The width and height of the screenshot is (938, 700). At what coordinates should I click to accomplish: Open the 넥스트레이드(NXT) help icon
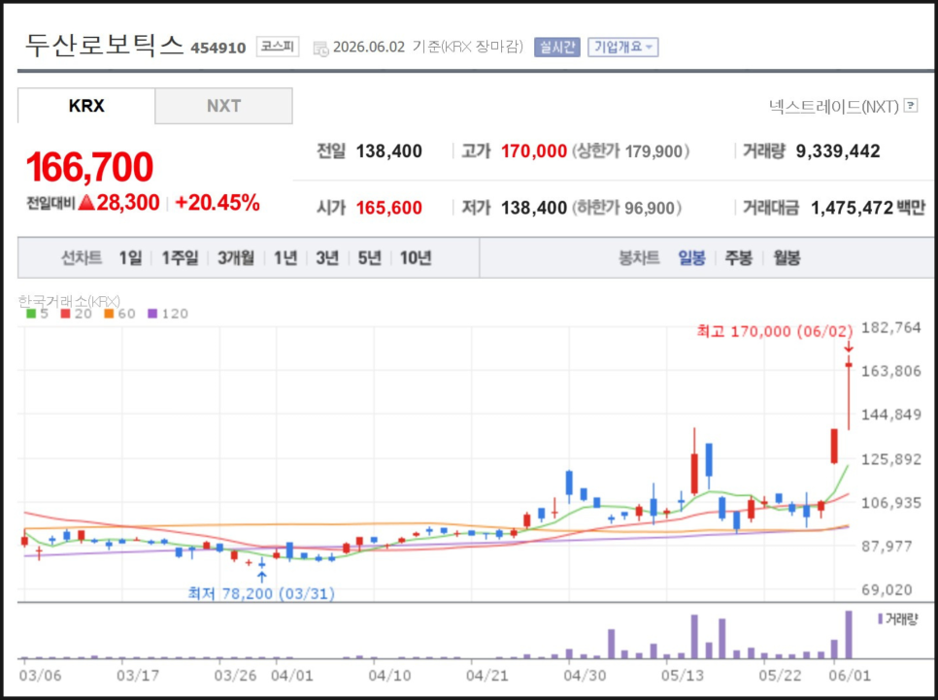911,105
